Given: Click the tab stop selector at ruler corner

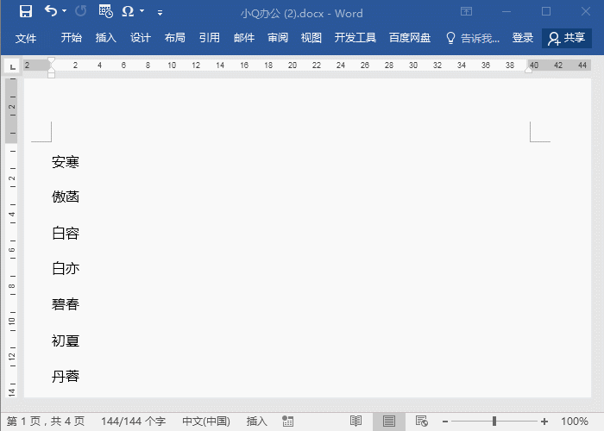Looking at the screenshot, I should [12, 66].
